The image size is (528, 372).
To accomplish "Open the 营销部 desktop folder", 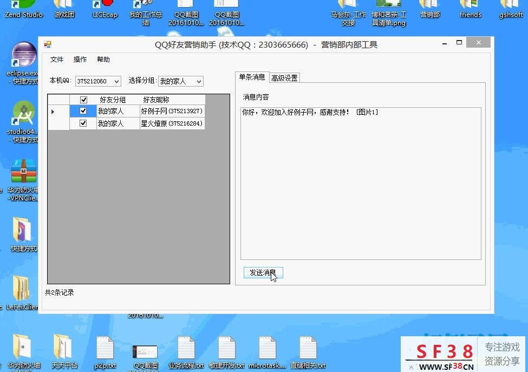I will point(430,9).
